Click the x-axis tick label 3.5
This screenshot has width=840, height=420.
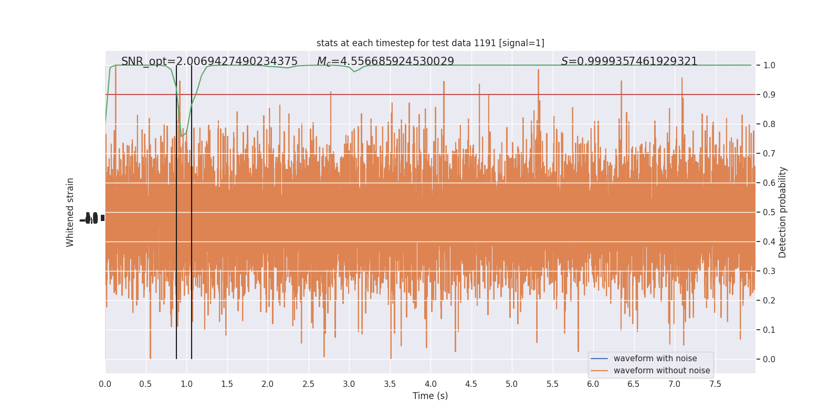pyautogui.click(x=390, y=384)
